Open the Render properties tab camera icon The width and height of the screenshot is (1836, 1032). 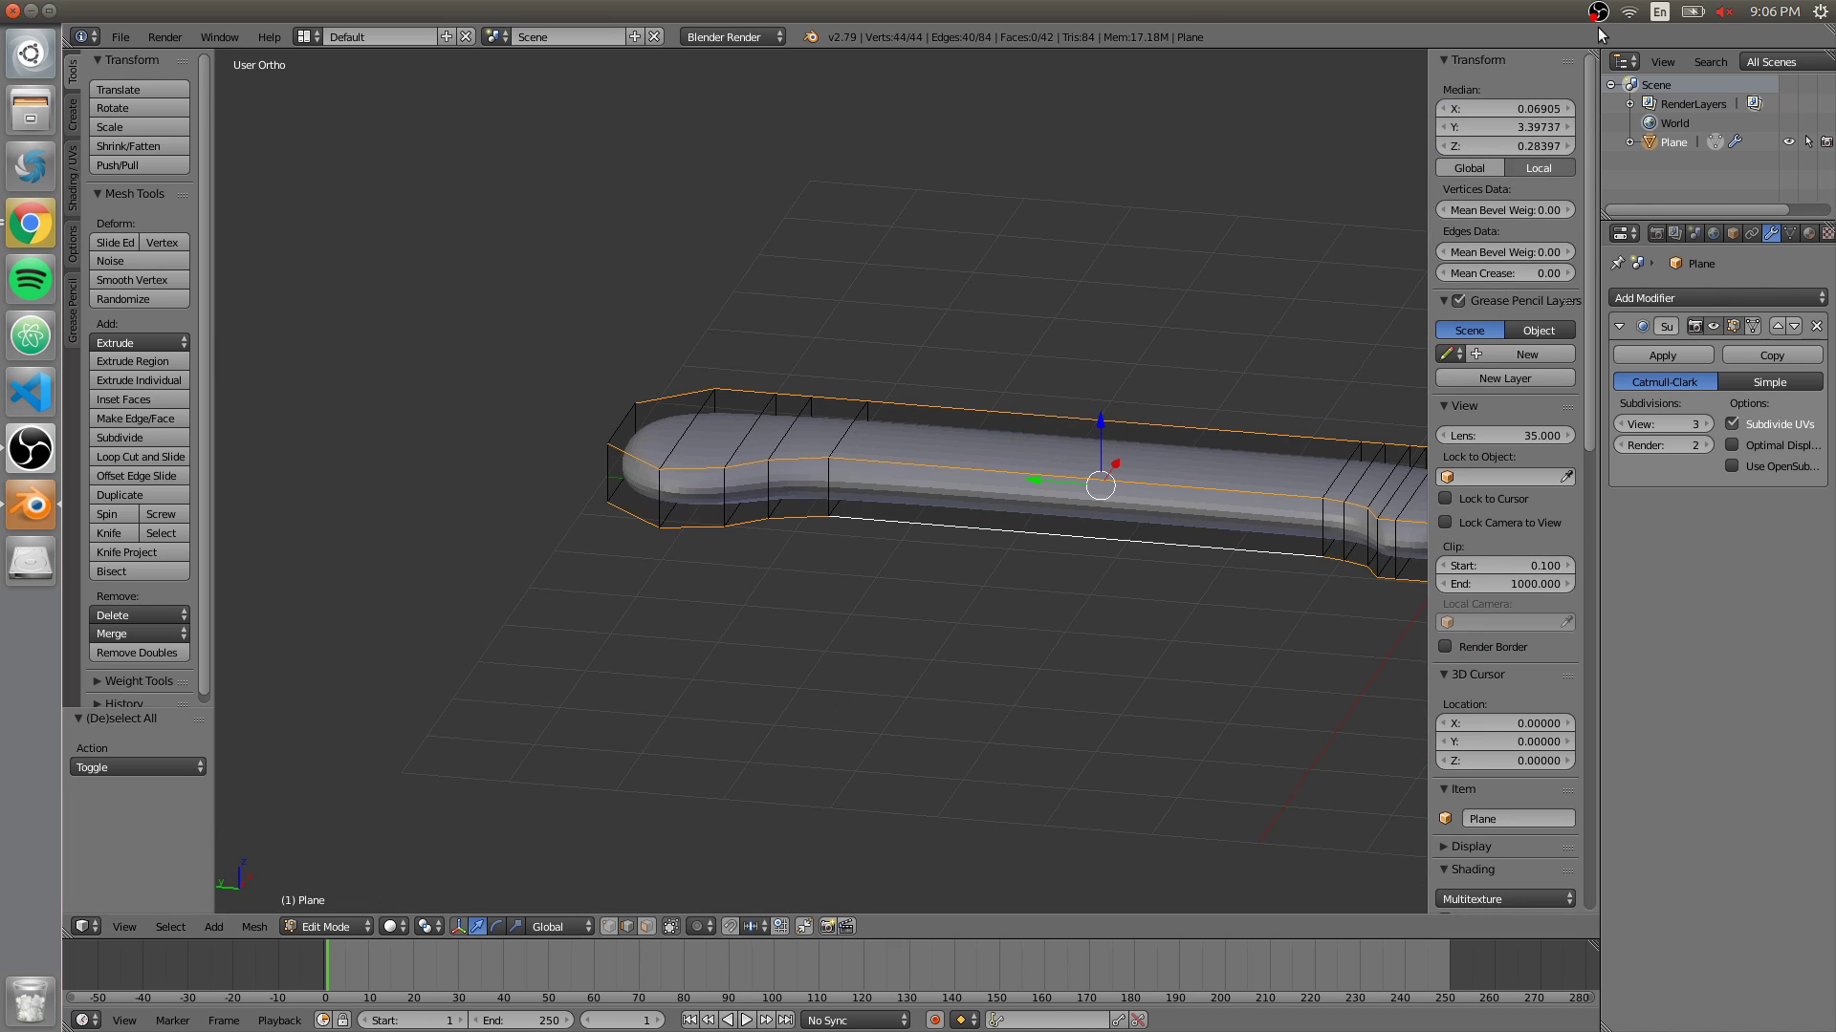[1657, 233]
